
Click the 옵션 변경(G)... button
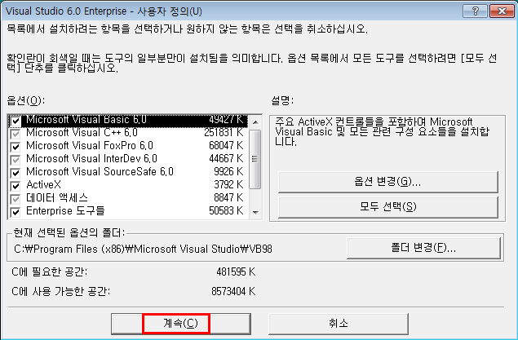pyautogui.click(x=387, y=182)
